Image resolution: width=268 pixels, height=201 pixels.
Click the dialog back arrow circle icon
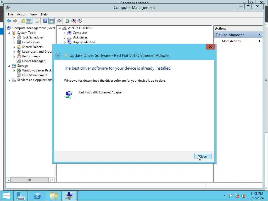58,55
